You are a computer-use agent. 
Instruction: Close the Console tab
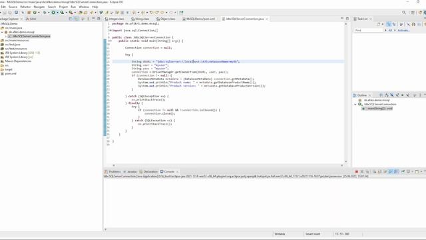point(178,172)
